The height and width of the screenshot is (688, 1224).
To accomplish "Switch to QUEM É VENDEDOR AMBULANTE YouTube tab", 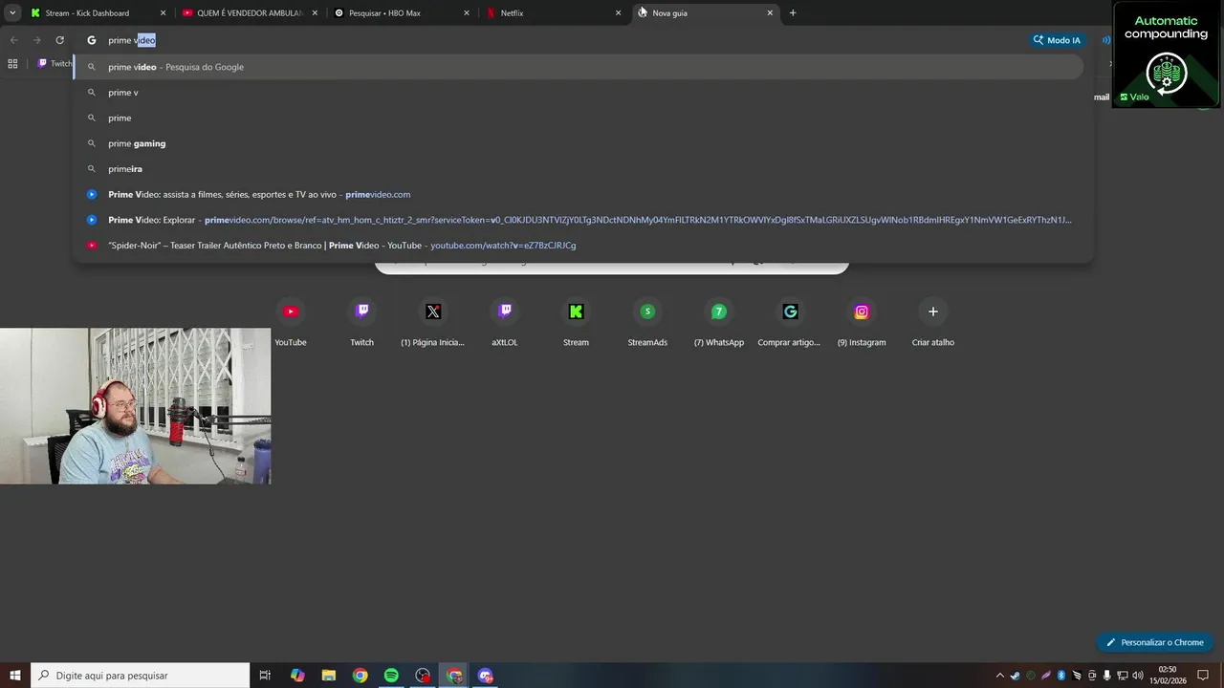I will pyautogui.click(x=250, y=13).
